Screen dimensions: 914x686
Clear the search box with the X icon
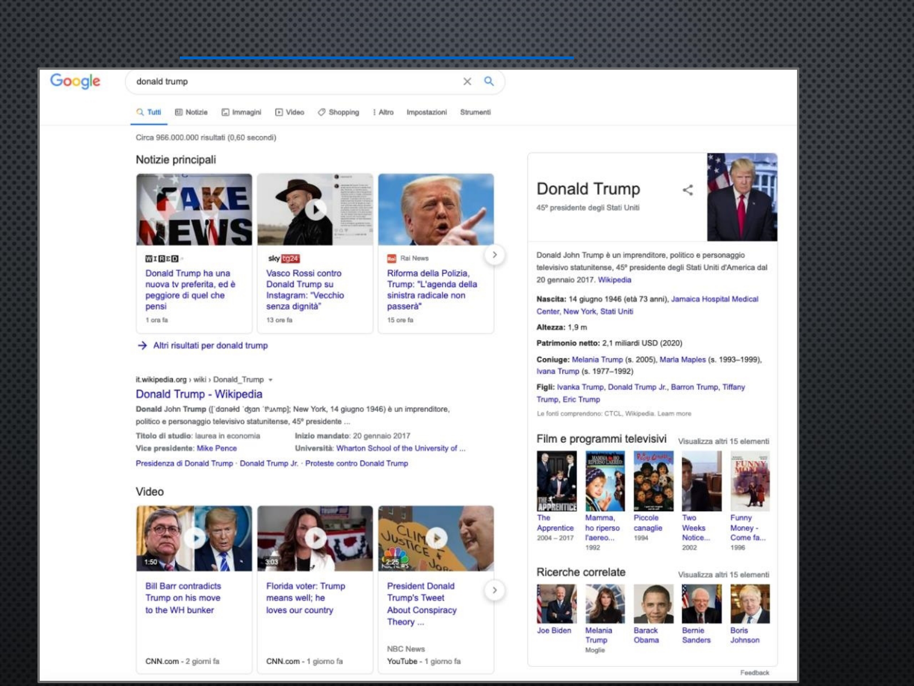(467, 82)
